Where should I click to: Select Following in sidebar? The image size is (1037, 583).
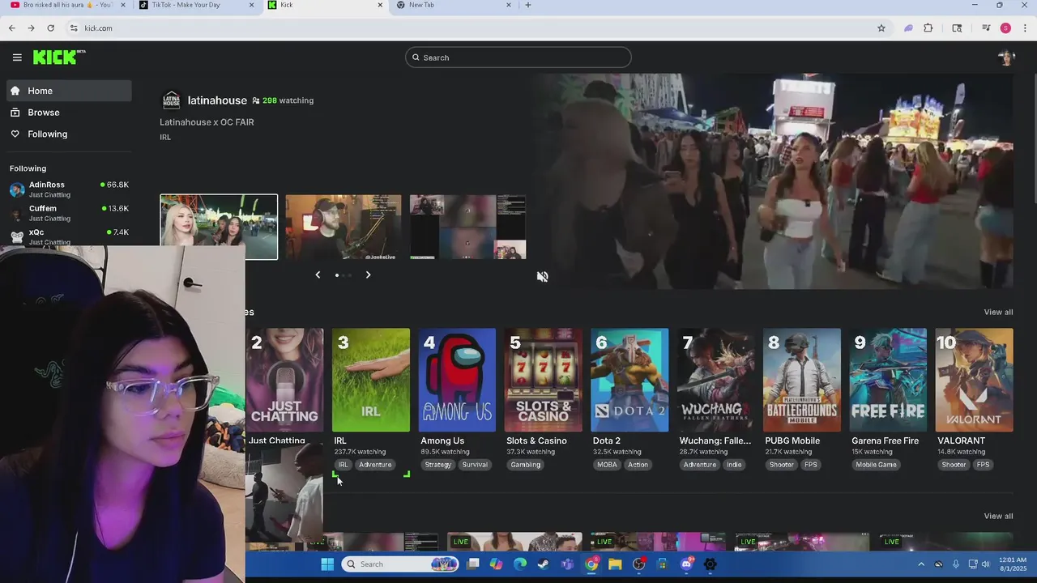click(x=69, y=134)
